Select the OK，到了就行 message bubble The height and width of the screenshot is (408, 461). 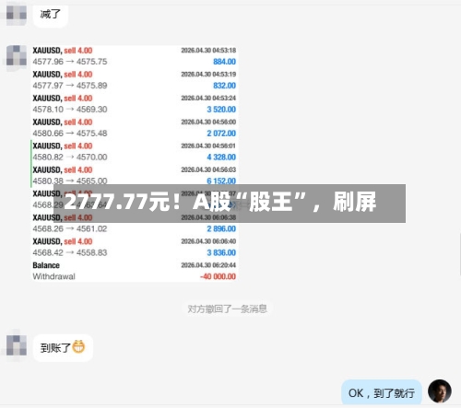click(382, 392)
